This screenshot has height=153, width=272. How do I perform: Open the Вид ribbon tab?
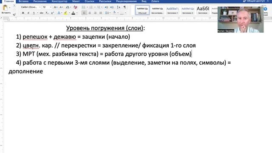pyautogui.click(x=144, y=1)
